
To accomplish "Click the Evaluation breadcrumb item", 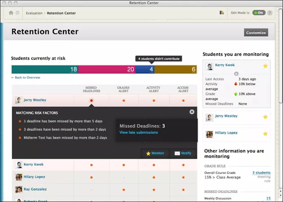I will [34, 13].
